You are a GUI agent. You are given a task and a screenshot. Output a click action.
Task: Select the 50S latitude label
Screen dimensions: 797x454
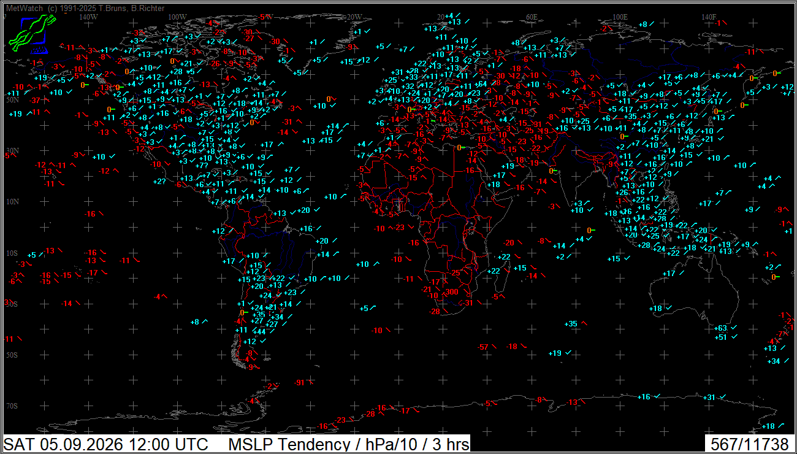pos(12,355)
